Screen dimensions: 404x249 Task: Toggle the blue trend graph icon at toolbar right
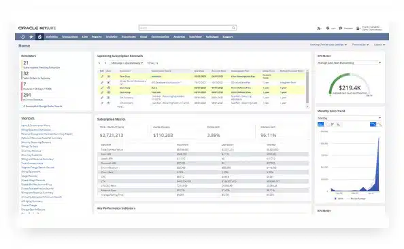click(x=373, y=124)
